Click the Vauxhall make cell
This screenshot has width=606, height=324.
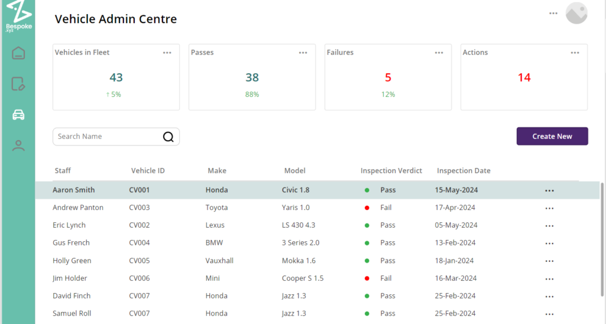[x=219, y=261]
